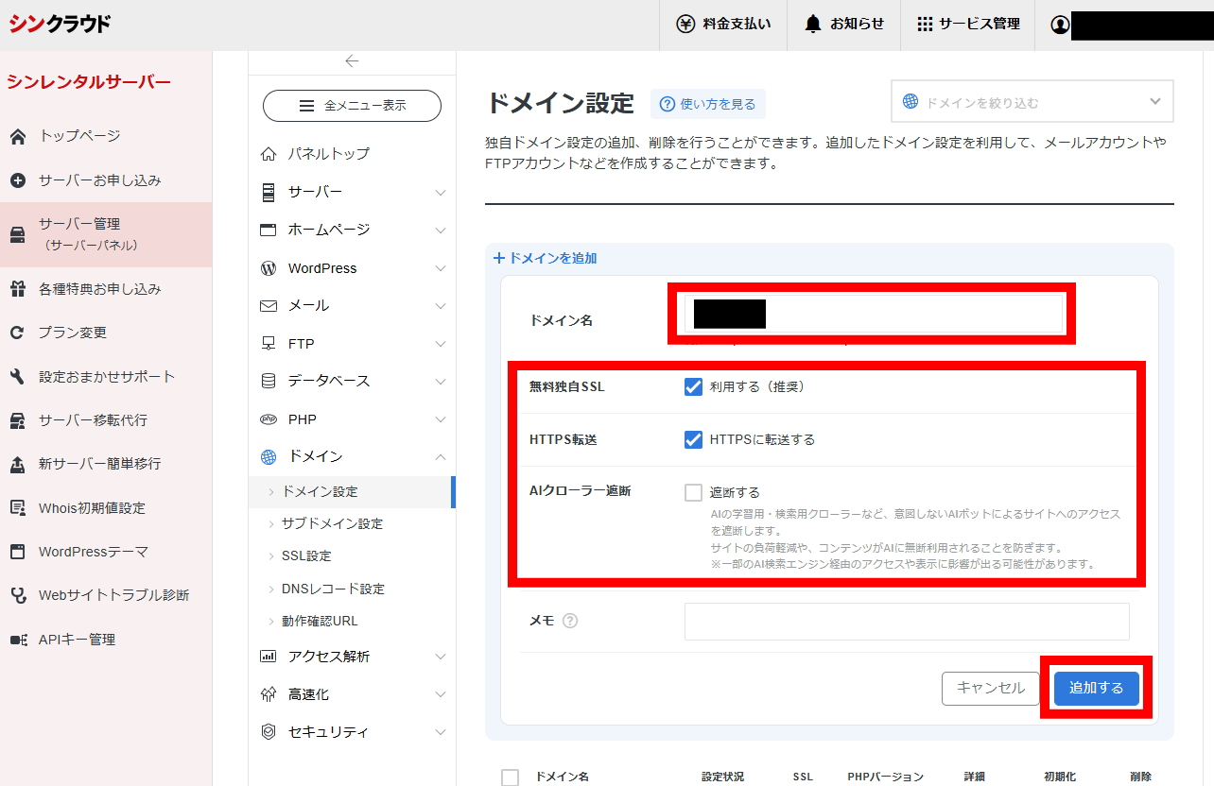Expand the サーバー menu section

tap(353, 192)
